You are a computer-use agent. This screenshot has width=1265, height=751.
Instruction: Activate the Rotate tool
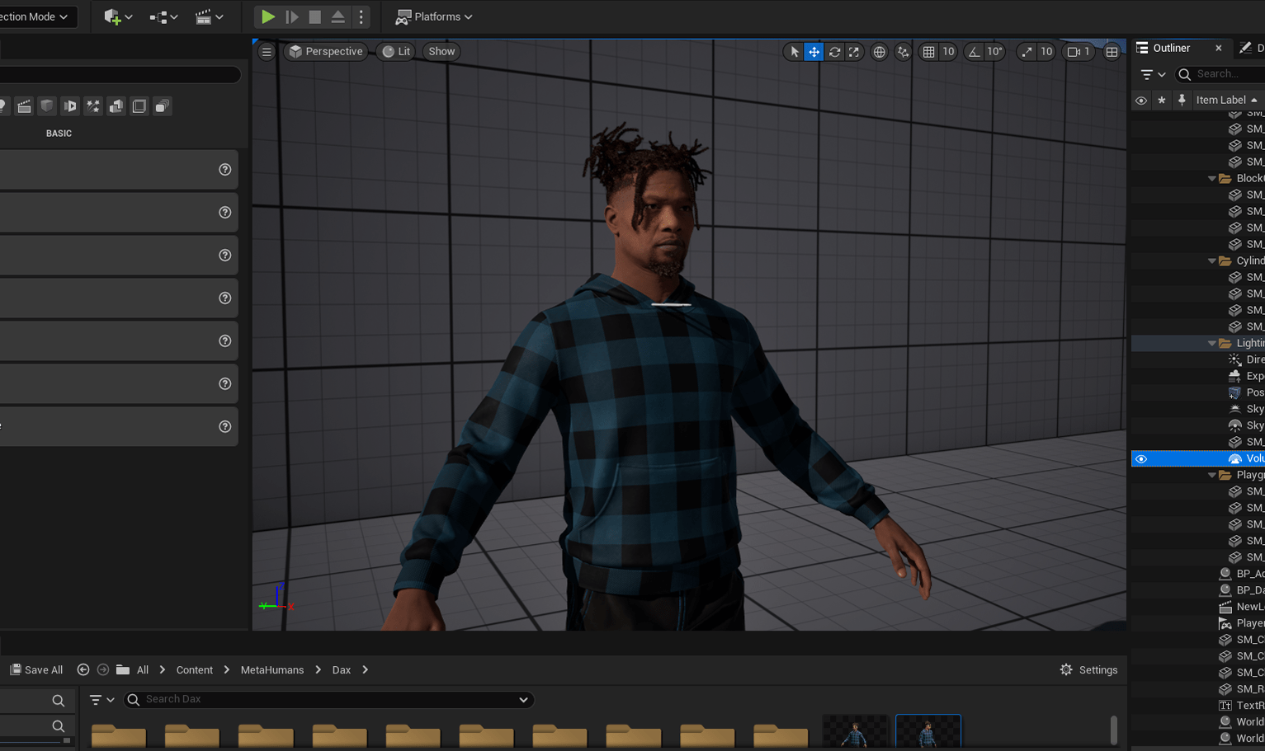(834, 52)
